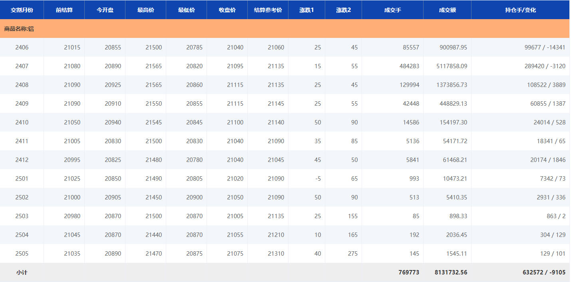
Task: Select the 成交手 column header
Action: [392, 10]
